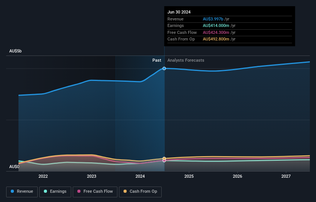Click the 2023 x-axis label
The height and width of the screenshot is (202, 316).
click(x=92, y=176)
